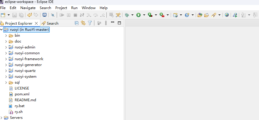
Task: Click the gray redo arrow icon
Action: coord(36,15)
